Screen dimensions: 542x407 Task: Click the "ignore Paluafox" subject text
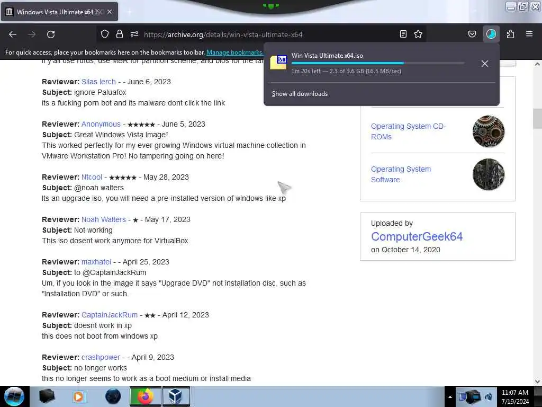[x=100, y=92]
